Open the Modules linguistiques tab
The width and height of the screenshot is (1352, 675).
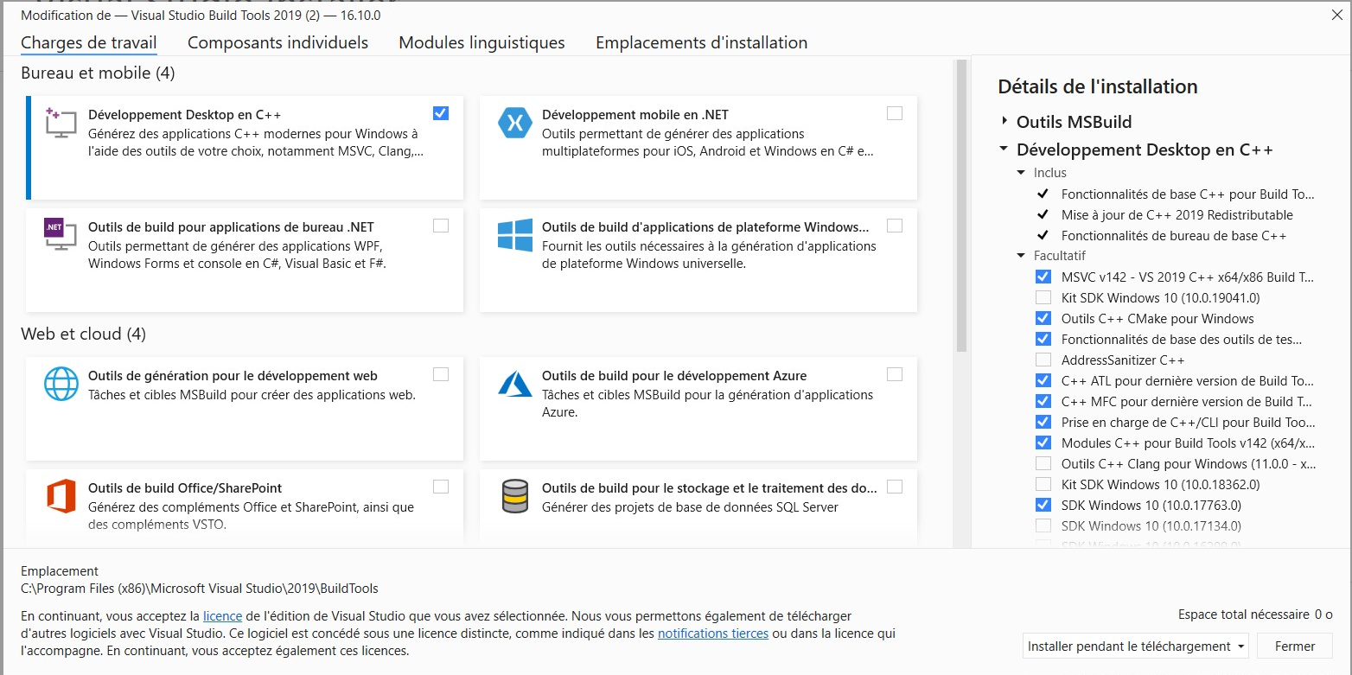(x=481, y=42)
